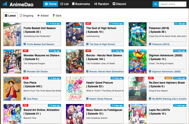Click Re:ZERO Starting Life series link

click(x=169, y=99)
